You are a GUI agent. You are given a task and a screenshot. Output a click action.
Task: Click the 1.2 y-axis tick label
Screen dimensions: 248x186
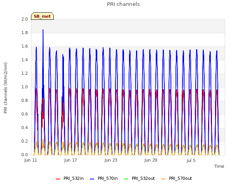tap(24, 73)
